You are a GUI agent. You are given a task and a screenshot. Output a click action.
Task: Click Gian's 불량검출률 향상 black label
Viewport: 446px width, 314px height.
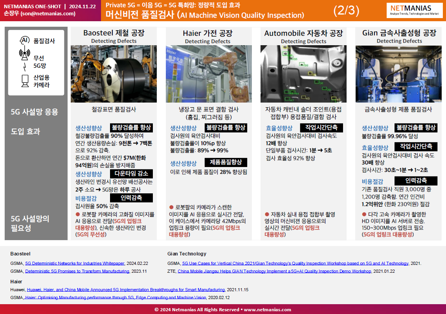(x=416, y=128)
